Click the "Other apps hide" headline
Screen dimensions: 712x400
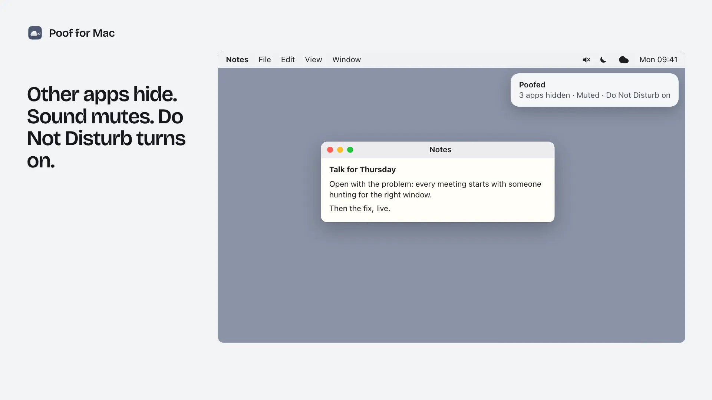click(x=106, y=127)
